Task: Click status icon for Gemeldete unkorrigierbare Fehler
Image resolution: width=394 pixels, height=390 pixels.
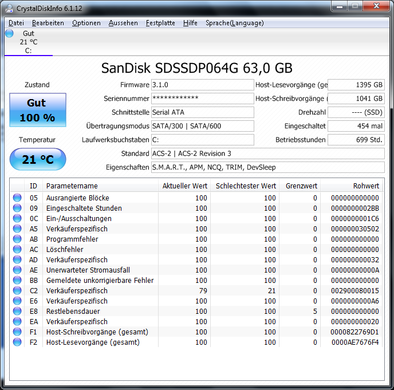Action: coord(17,280)
